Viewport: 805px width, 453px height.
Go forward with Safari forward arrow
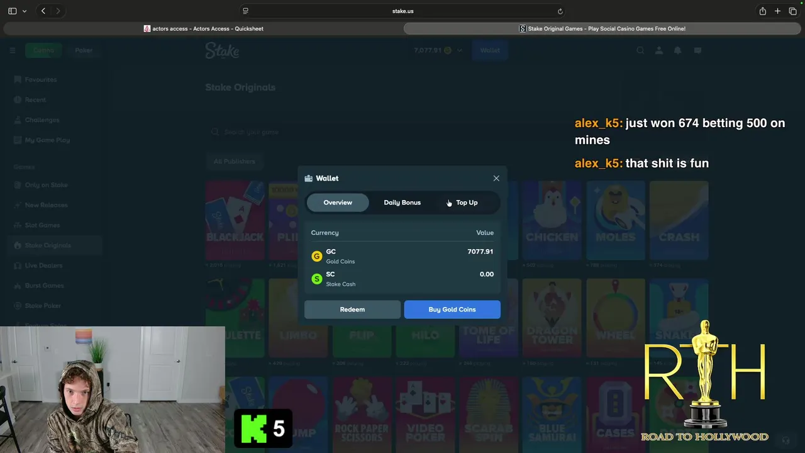(x=58, y=11)
